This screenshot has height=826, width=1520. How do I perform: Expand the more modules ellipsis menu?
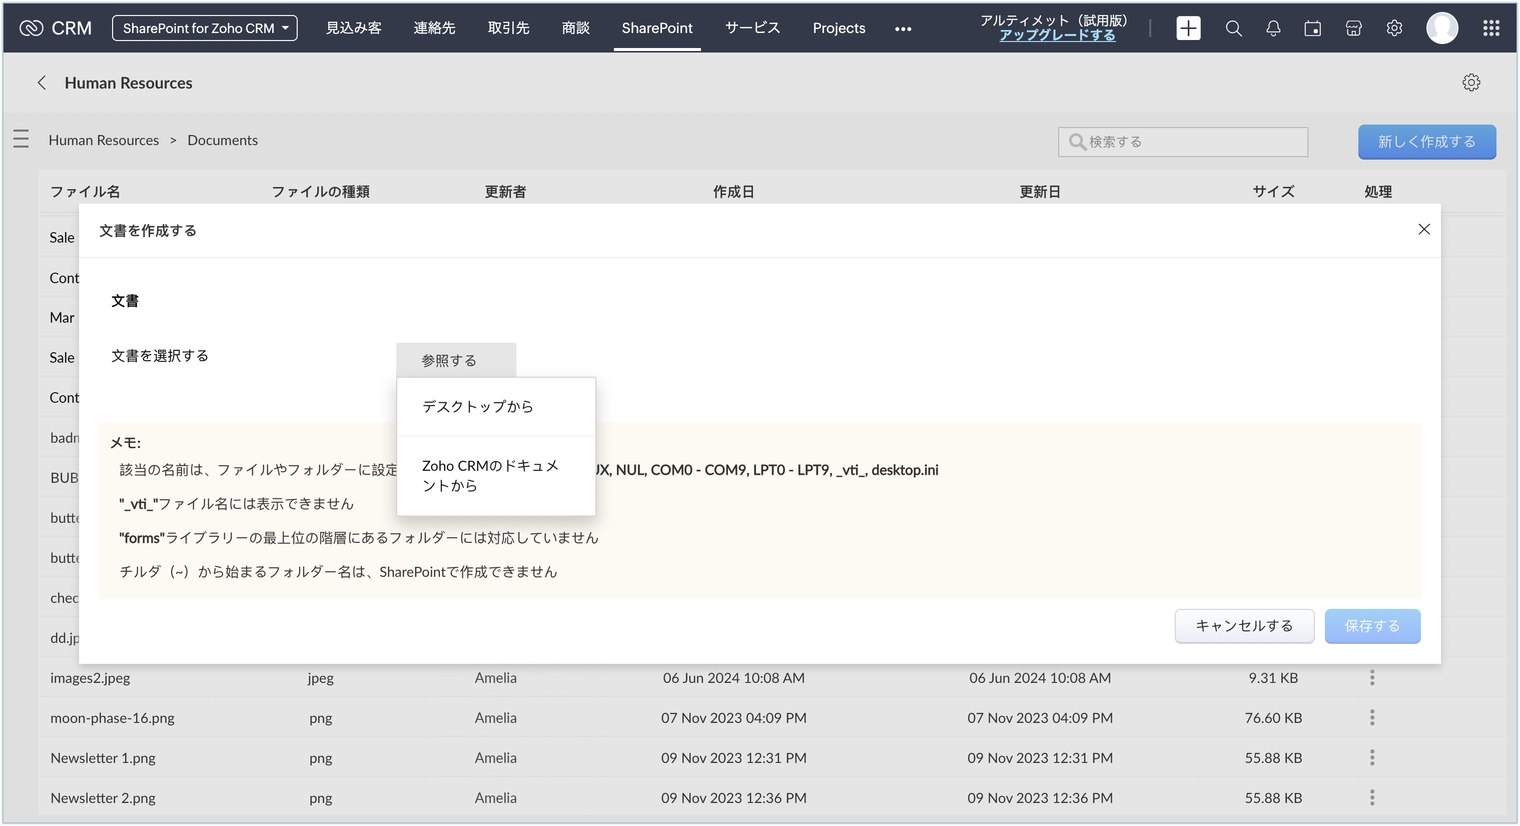[x=903, y=29]
